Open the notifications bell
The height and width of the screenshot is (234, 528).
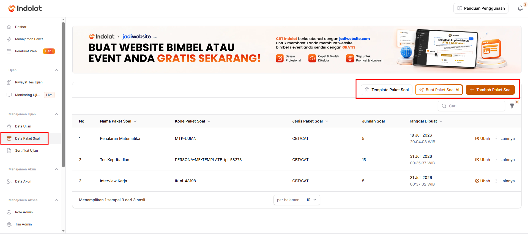click(x=520, y=9)
